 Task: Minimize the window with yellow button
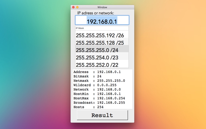[x=77, y=7]
